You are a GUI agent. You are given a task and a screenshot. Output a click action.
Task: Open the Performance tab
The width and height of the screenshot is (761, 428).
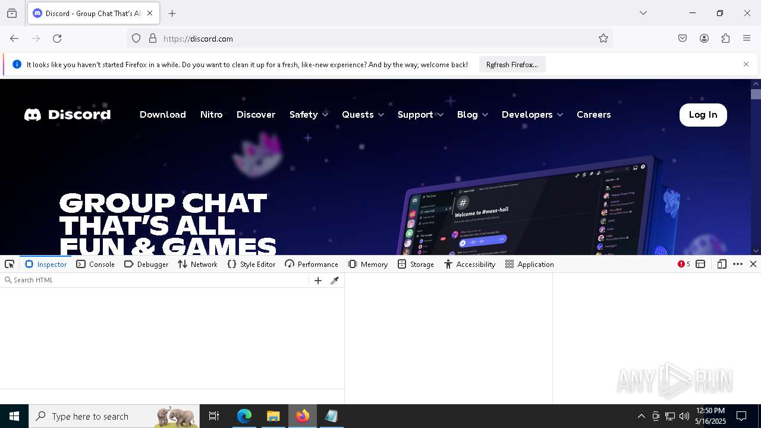coord(312,265)
